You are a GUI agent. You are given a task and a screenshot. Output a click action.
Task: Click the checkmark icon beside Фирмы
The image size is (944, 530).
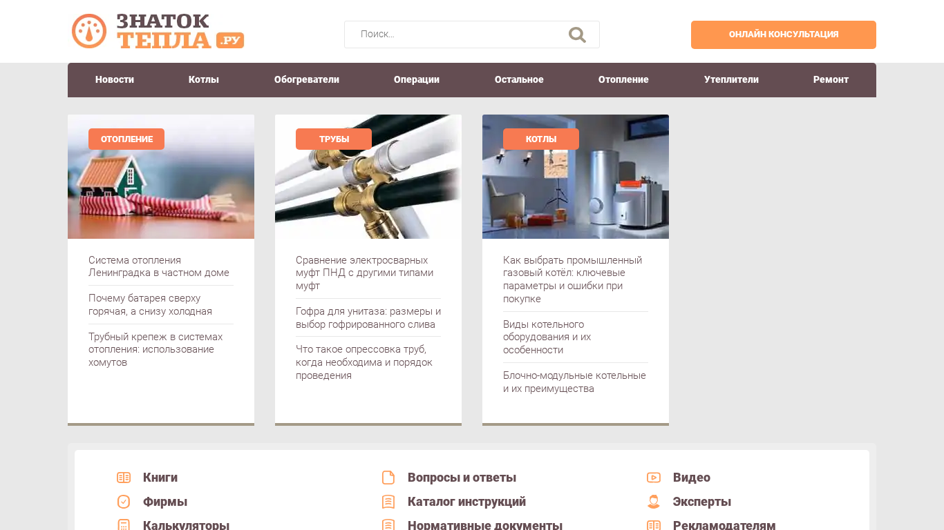(124, 502)
